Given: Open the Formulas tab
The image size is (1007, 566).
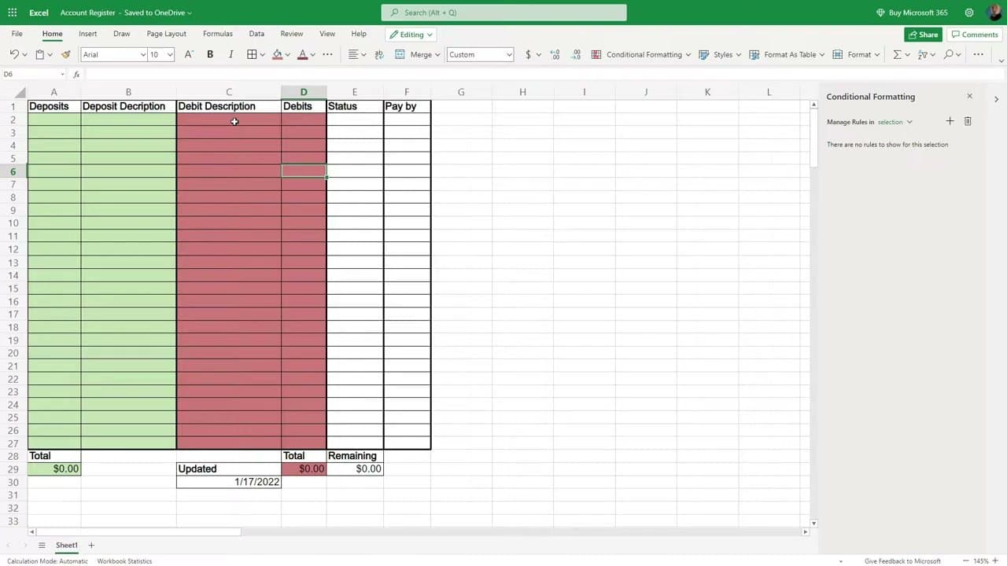Looking at the screenshot, I should (x=217, y=34).
